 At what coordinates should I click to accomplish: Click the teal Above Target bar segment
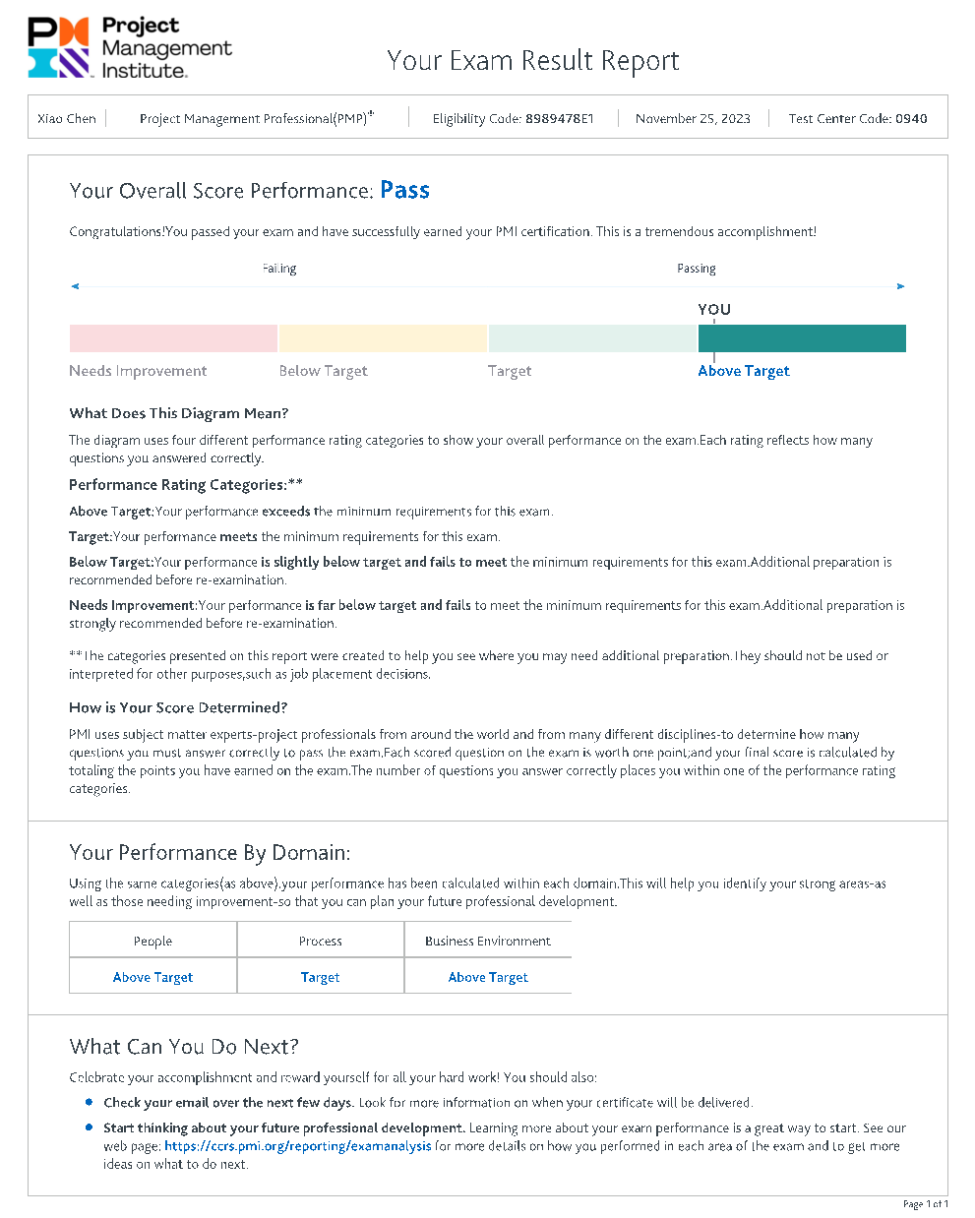pyautogui.click(x=802, y=338)
